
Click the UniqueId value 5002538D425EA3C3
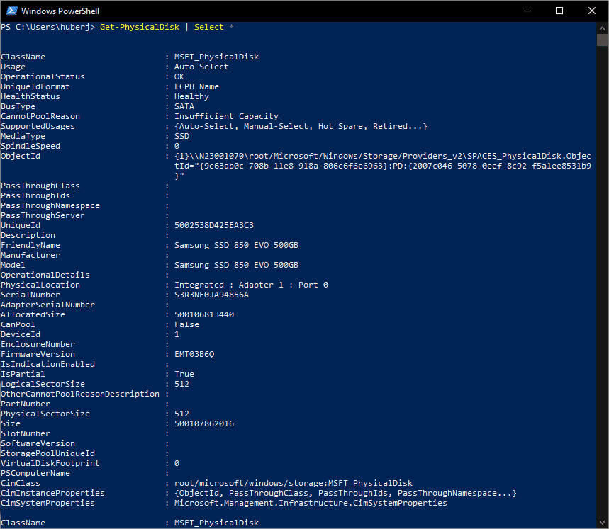pyautogui.click(x=213, y=225)
